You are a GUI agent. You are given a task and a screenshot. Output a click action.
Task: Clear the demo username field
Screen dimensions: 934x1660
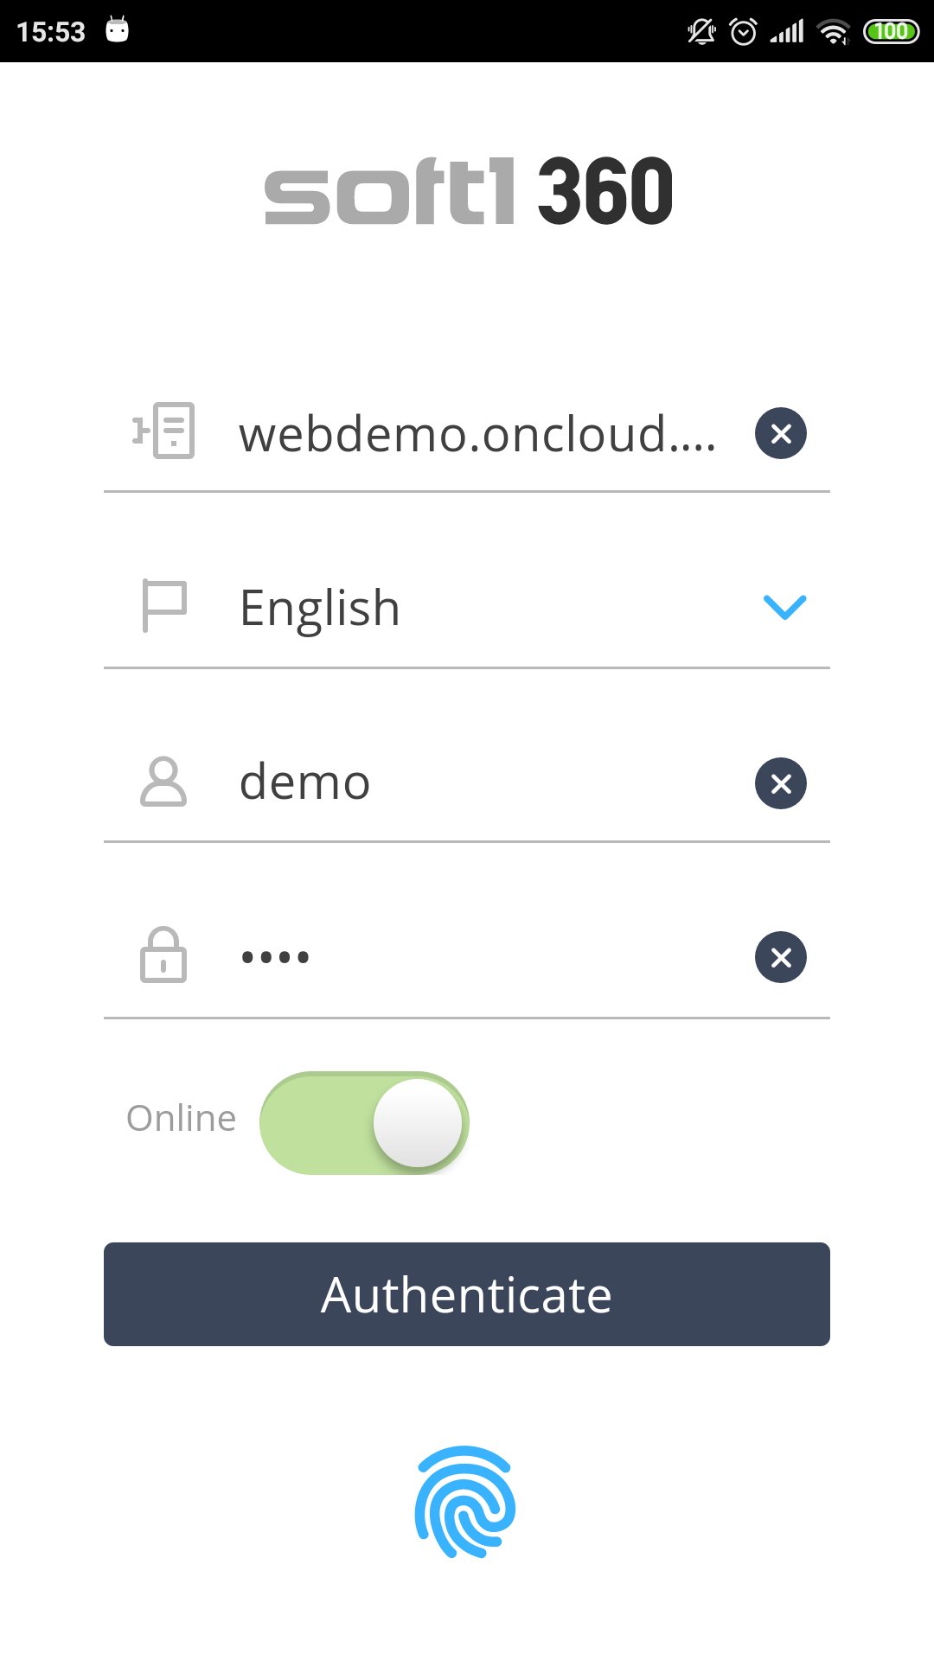coord(780,783)
